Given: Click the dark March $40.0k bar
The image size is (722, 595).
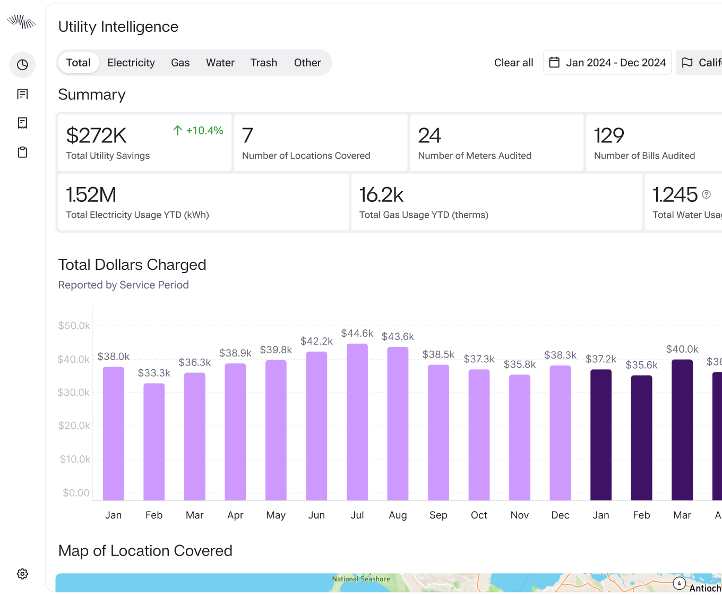Looking at the screenshot, I should tap(682, 430).
